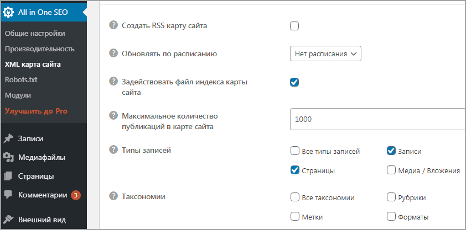Check the Все типы записей checkbox

294,151
